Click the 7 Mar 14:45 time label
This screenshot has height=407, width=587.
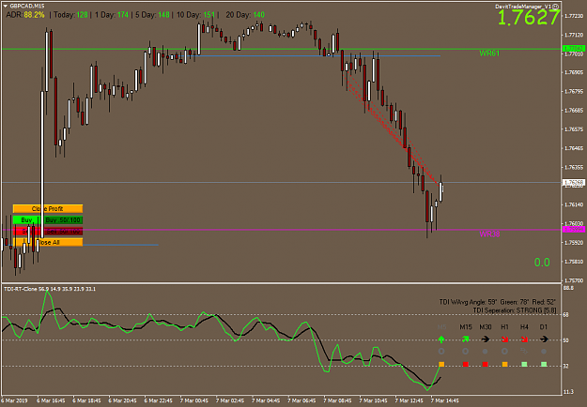[x=445, y=400]
